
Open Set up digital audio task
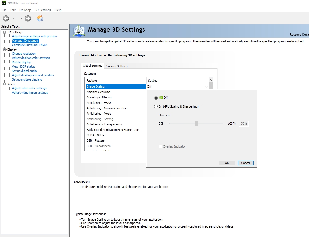24,71
